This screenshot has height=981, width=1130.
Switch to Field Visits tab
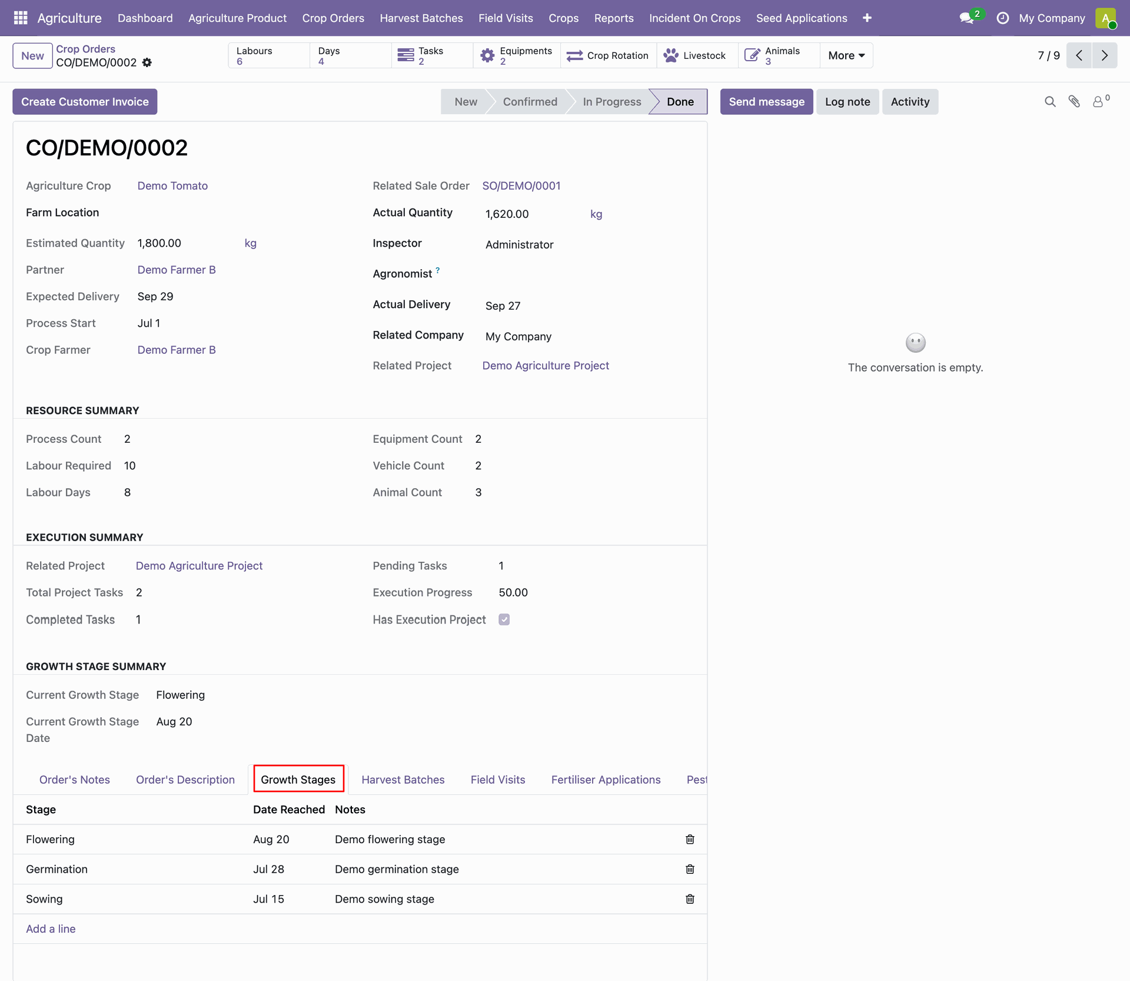(498, 780)
